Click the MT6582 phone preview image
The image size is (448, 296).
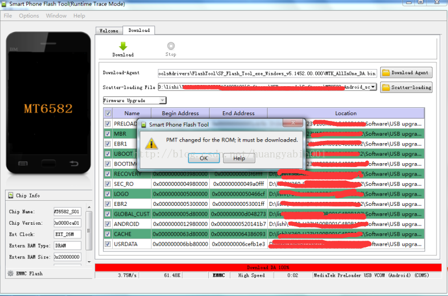[48, 103]
